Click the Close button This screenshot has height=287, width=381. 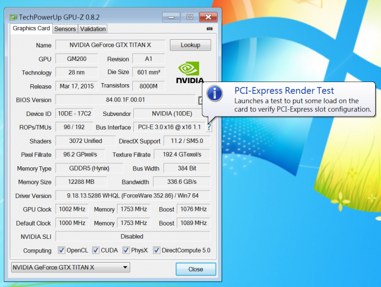tap(196, 269)
